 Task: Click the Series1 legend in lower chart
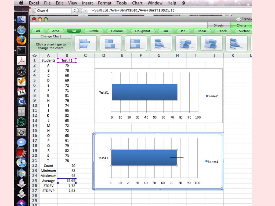pos(212,161)
